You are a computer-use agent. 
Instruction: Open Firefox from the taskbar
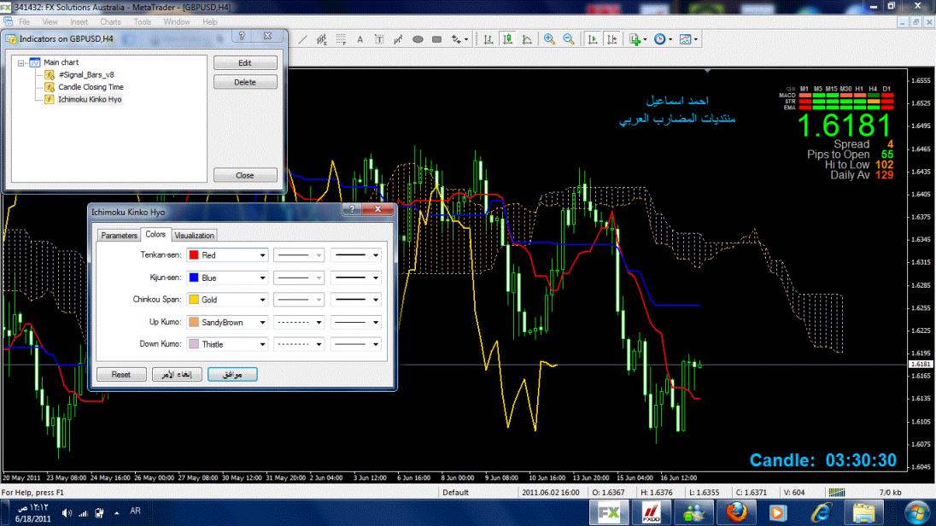736,511
